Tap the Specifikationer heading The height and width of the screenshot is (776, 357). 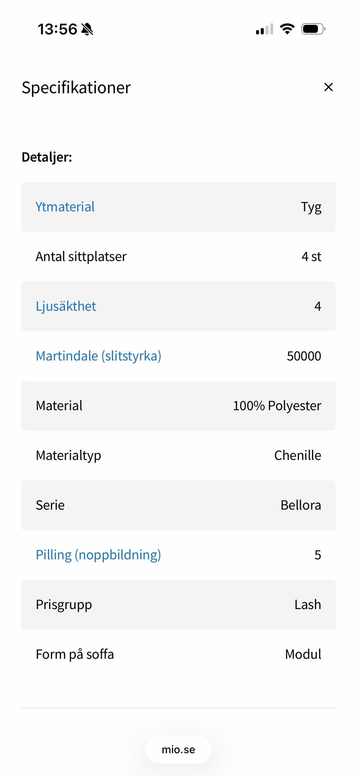tap(76, 88)
